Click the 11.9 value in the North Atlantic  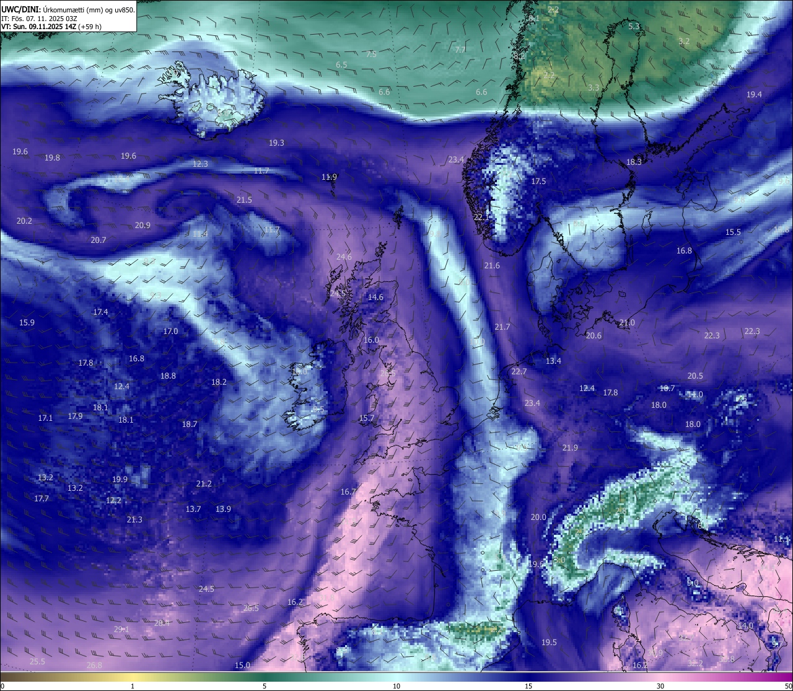click(329, 177)
